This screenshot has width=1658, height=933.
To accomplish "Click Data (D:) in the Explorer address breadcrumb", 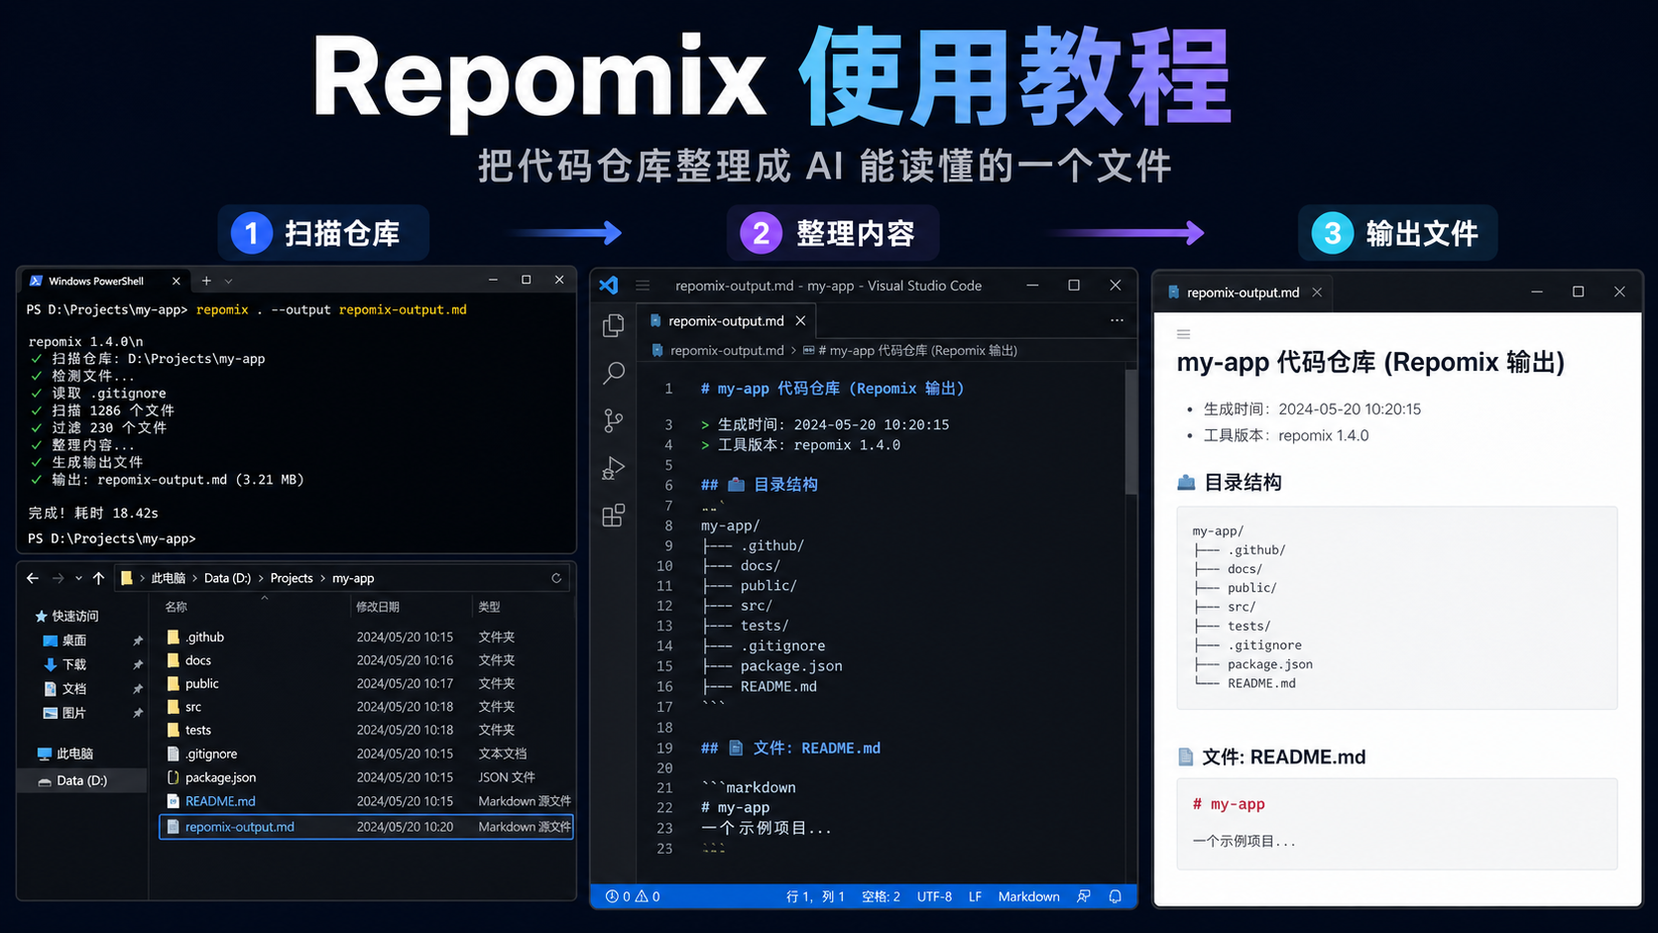I will (x=227, y=578).
